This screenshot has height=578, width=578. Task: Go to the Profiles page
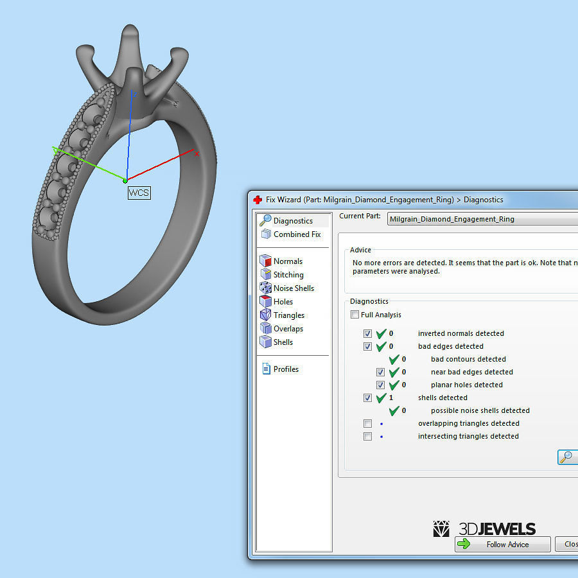click(286, 369)
